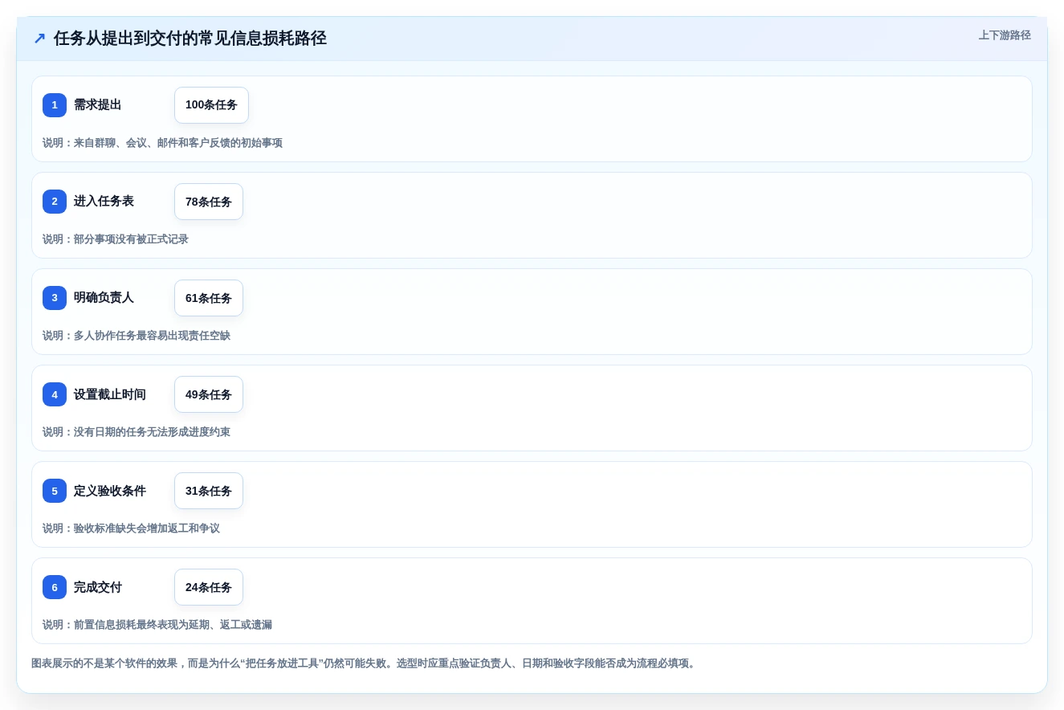Click step badge number 3
This screenshot has width=1064, height=710.
[55, 298]
